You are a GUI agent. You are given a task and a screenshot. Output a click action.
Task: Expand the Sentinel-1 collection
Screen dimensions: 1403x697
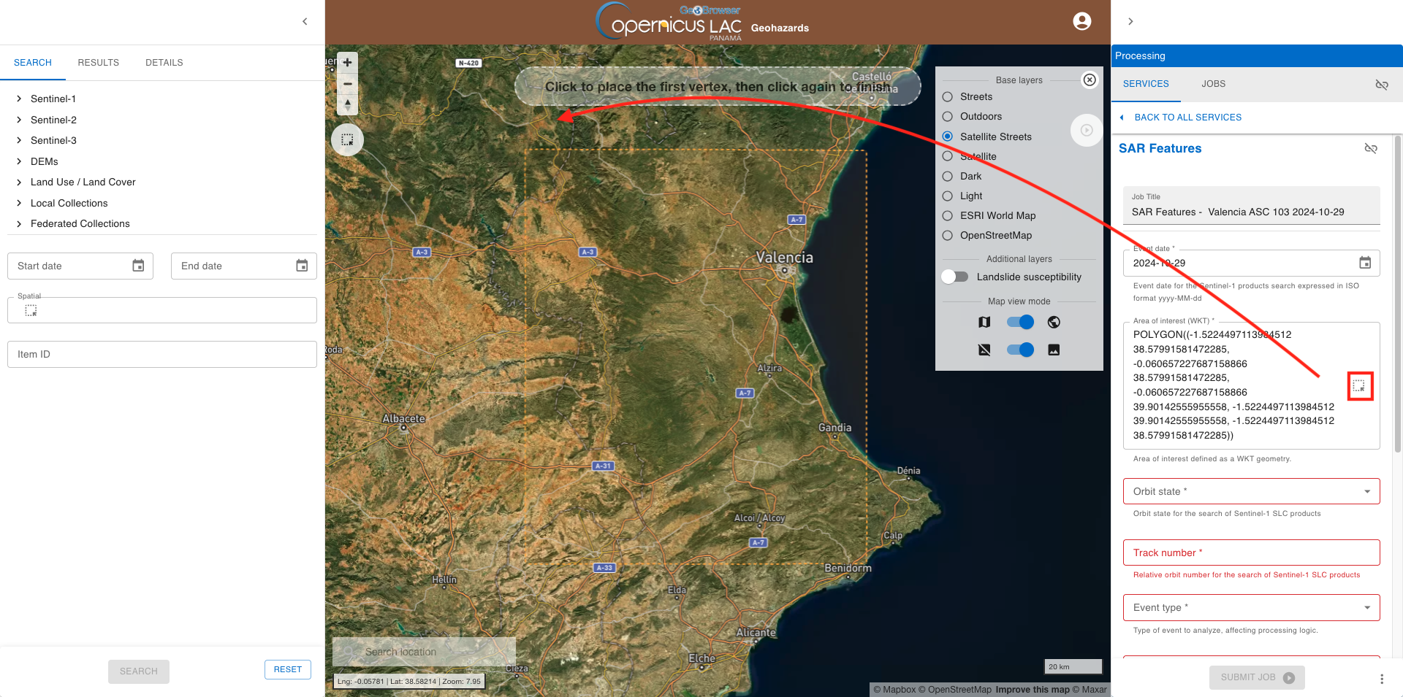(19, 99)
